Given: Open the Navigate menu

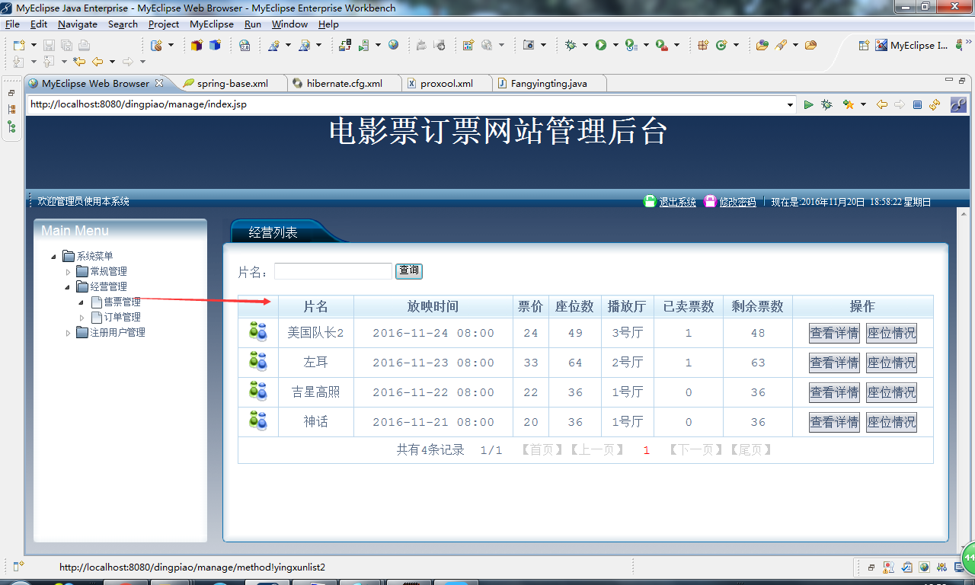Looking at the screenshot, I should pos(78,24).
